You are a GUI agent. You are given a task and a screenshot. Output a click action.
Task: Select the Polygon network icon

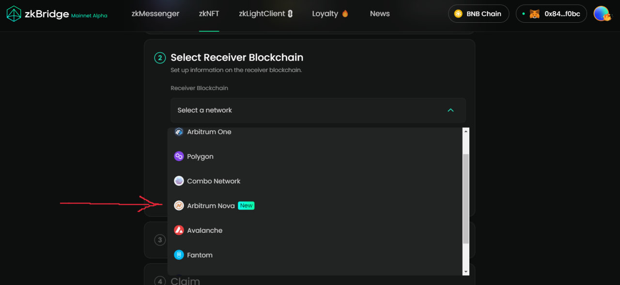(x=179, y=156)
